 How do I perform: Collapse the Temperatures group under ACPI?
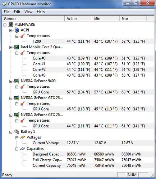(x=17, y=36)
